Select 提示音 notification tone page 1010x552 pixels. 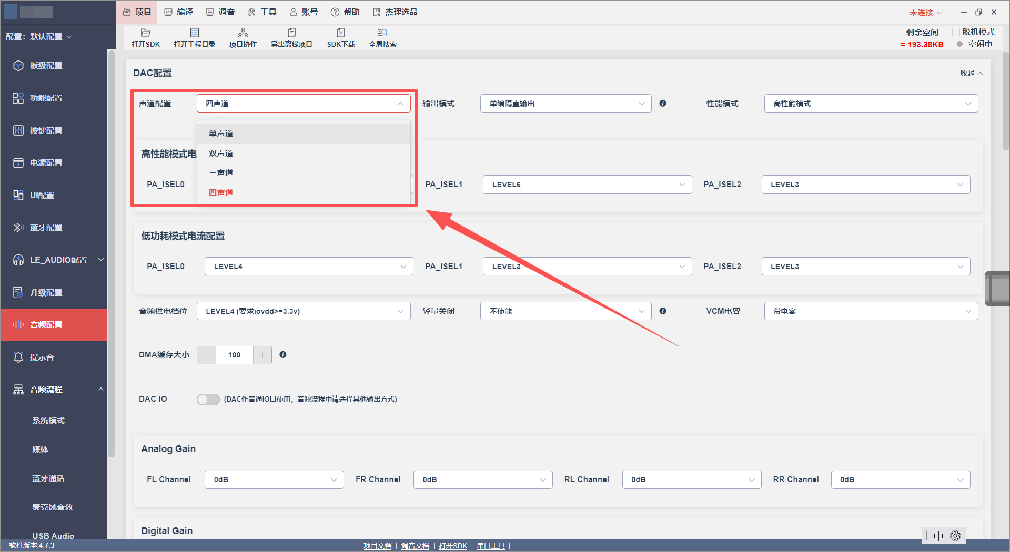54,357
